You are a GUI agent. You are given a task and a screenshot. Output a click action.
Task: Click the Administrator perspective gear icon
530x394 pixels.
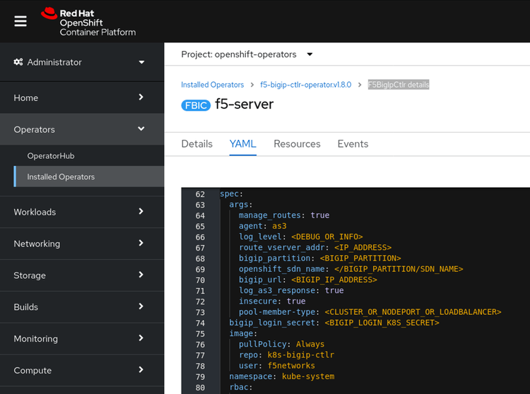[x=18, y=62]
